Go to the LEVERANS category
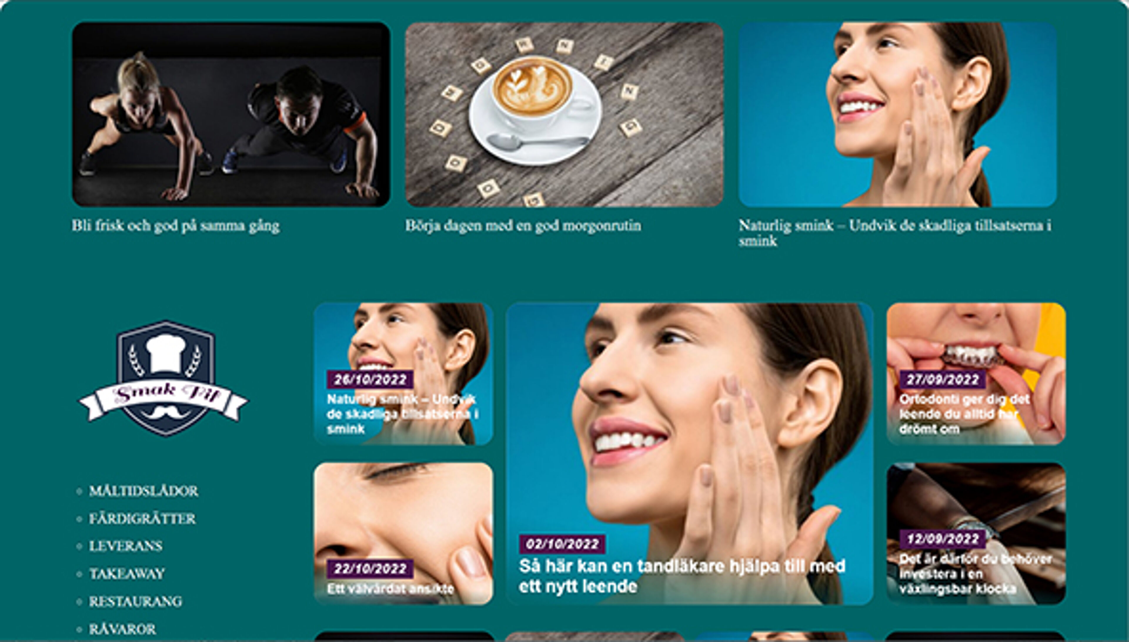Screen dimensions: 1129x642 pyautogui.click(x=126, y=546)
